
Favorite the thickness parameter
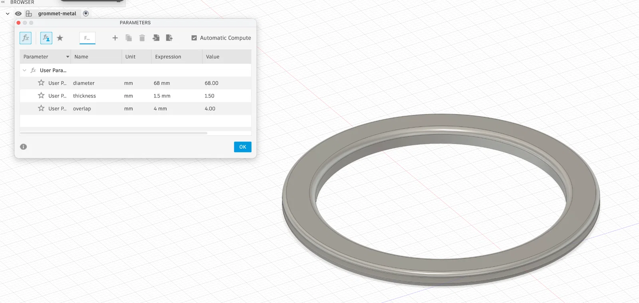41,96
